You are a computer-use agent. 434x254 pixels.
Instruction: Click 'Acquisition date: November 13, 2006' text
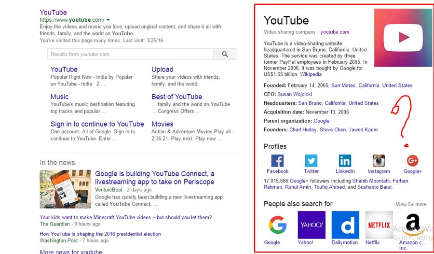(x=306, y=112)
